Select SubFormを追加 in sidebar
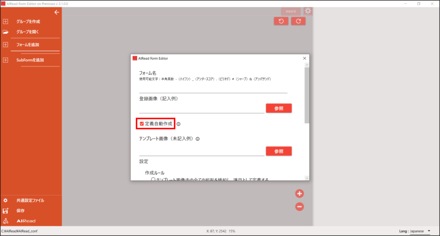The width and height of the screenshot is (440, 236). (30, 60)
